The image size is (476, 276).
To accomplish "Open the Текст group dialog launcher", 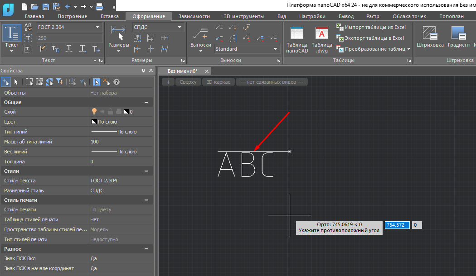I will (101, 61).
